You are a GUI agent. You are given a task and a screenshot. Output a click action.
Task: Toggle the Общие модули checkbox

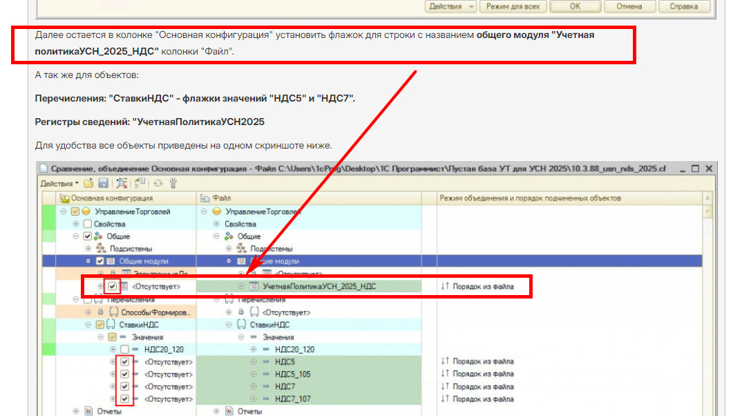tap(100, 261)
